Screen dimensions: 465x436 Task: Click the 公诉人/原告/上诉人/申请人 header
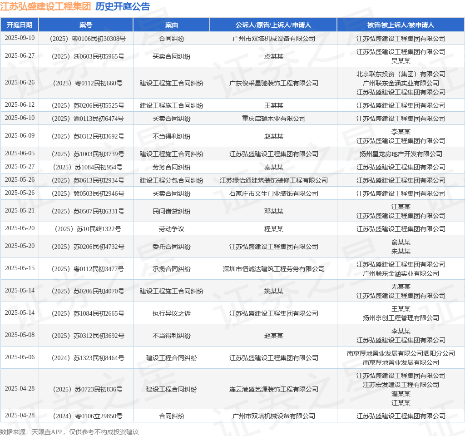tap(273, 25)
